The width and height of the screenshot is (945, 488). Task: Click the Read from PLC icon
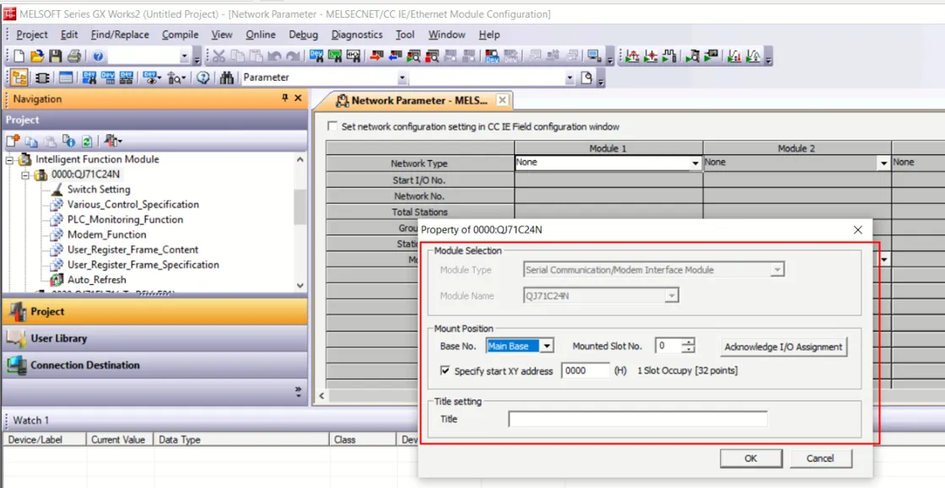[396, 56]
